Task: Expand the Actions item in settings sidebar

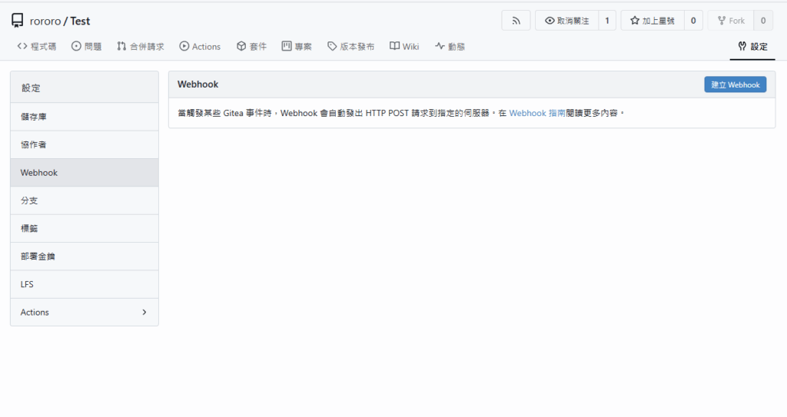Action: coord(85,313)
